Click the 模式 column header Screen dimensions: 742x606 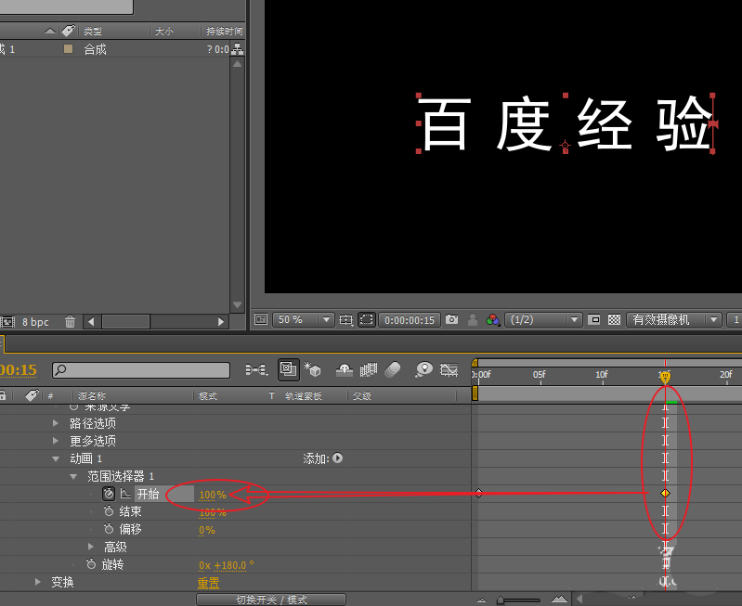(208, 395)
